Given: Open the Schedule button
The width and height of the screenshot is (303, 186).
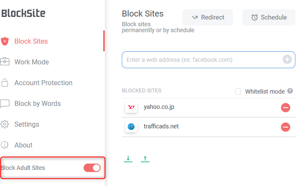Looking at the screenshot, I should tap(269, 17).
